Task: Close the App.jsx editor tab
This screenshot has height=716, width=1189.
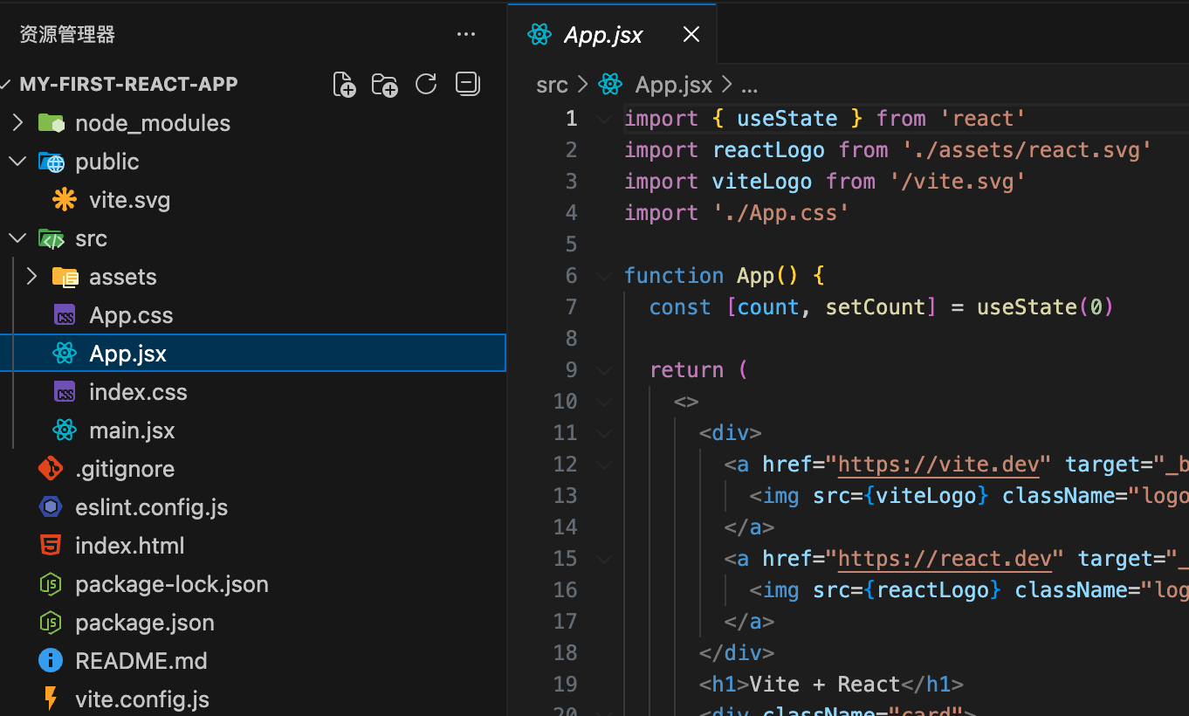Action: click(x=691, y=34)
